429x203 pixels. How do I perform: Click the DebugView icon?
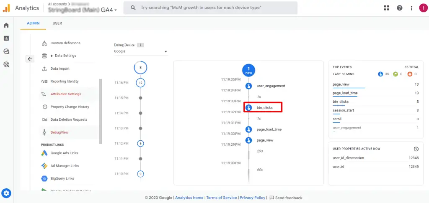[44, 132]
